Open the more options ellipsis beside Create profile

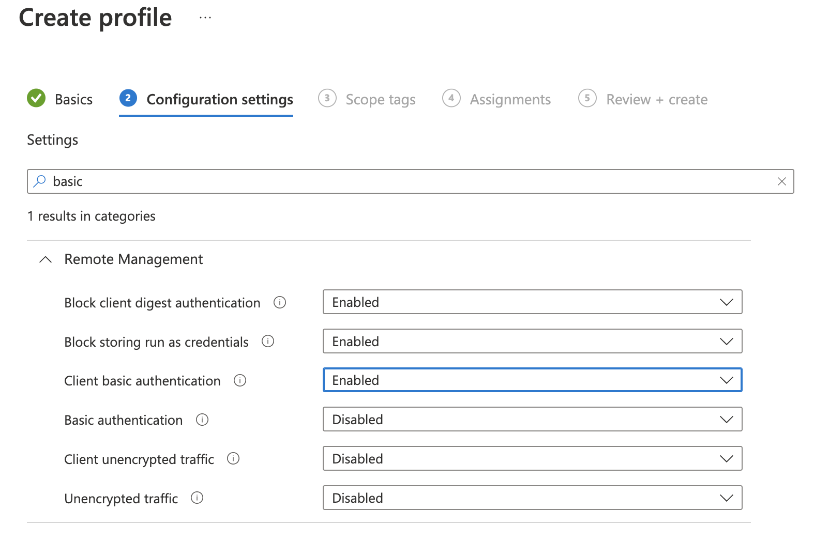coord(205,18)
